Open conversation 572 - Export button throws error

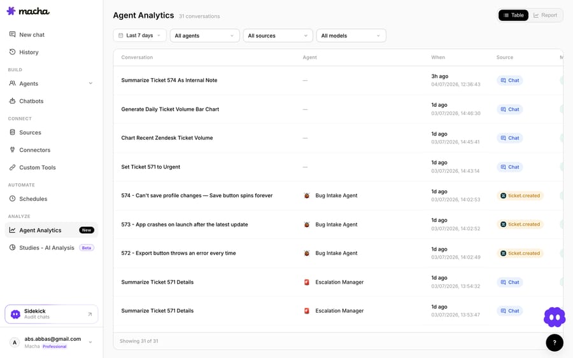(178, 253)
